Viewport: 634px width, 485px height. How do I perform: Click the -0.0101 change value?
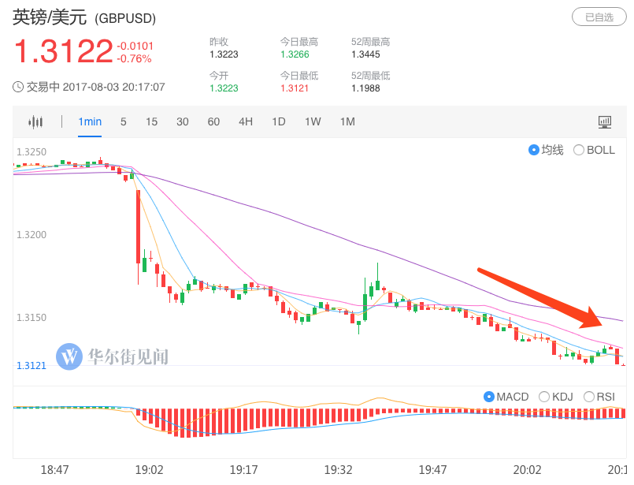click(x=135, y=47)
